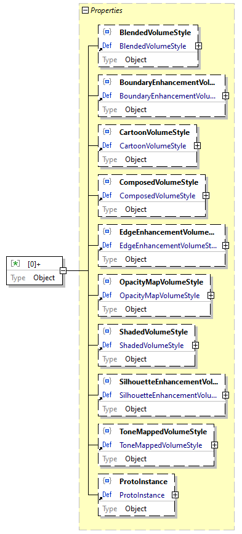Click the object icon beside BlendedVolumeStyle title
The image size is (242, 534).
107,33
